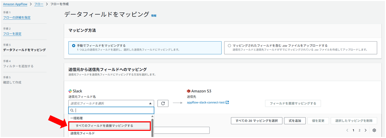Open step 2 'フローを設定' link
The width and height of the screenshot is (386, 138).
pos(12,33)
